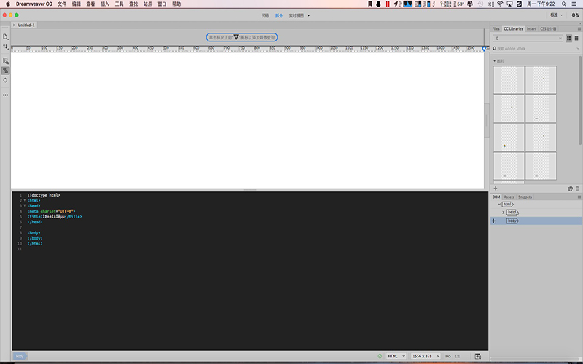The image size is (583, 364).
Task: Collapse the html node in DOM panel
Action: [x=499, y=205]
